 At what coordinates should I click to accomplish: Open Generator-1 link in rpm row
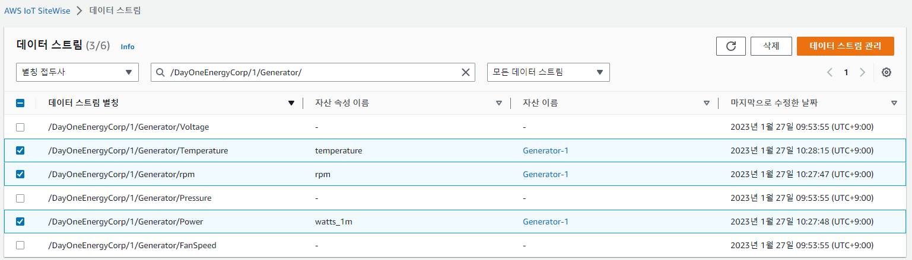click(545, 174)
